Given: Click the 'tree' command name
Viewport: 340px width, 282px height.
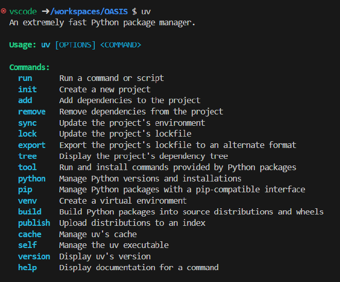Looking at the screenshot, I should pos(27,156).
